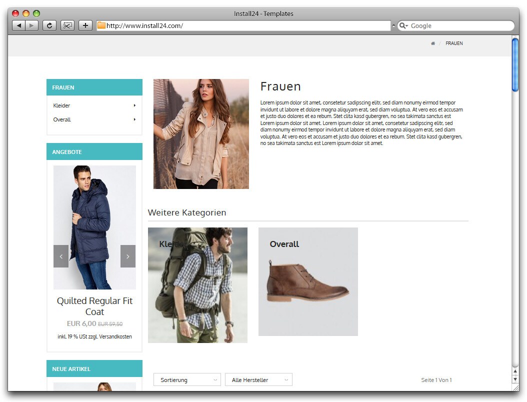
Task: Add a bookmark with the plus button
Action: [85, 25]
